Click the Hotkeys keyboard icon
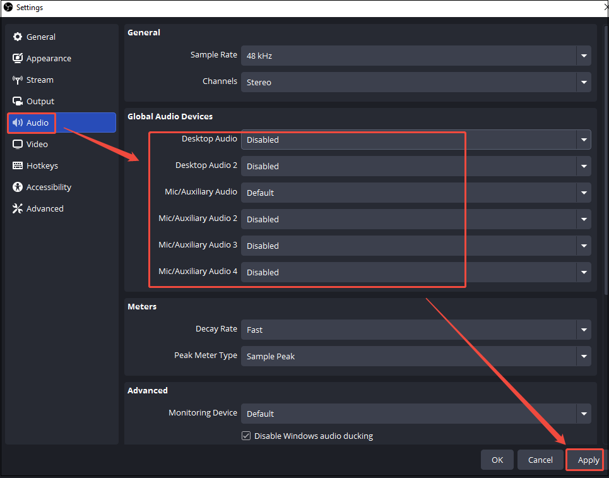This screenshot has height=478, width=609. (x=18, y=165)
